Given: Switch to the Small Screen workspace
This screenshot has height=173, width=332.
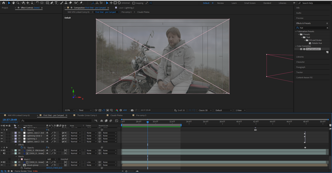Looking at the screenshot, I should pos(250,3).
